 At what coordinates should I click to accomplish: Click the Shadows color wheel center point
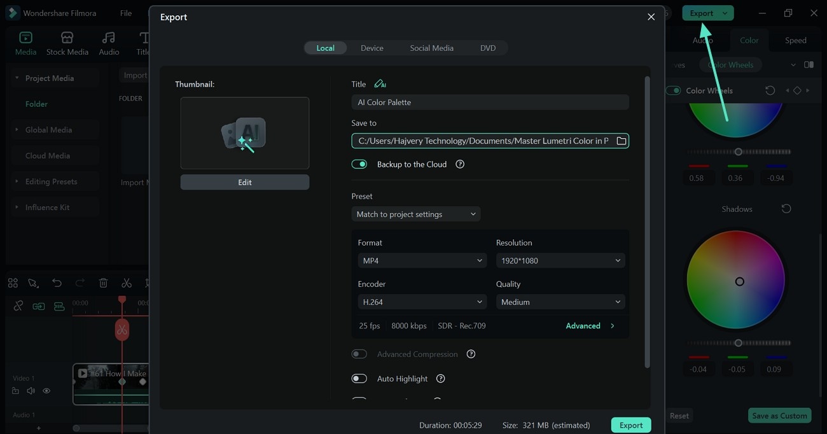coord(739,281)
